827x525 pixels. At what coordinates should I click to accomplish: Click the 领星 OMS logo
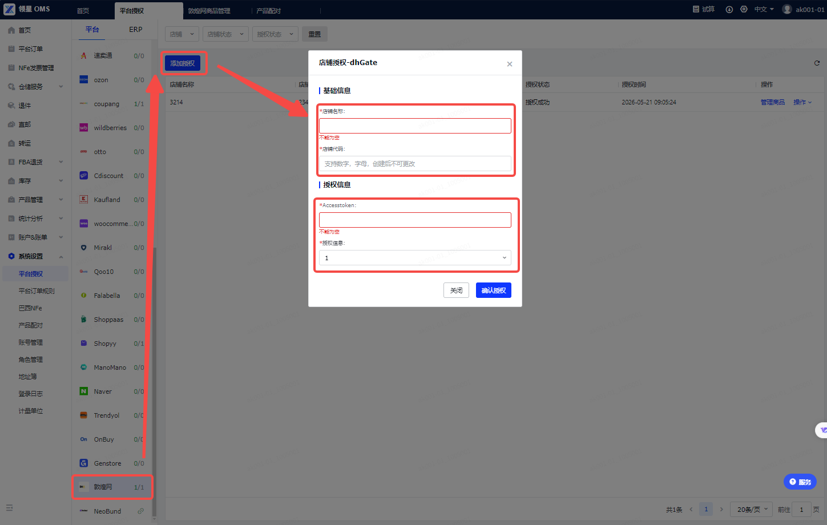pos(27,9)
